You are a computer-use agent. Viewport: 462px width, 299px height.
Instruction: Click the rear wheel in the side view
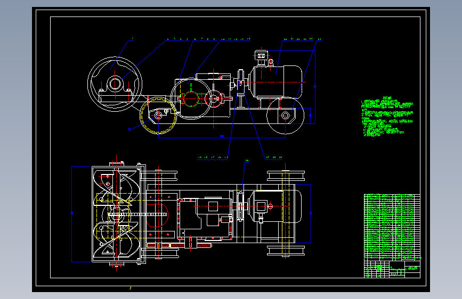(285, 115)
